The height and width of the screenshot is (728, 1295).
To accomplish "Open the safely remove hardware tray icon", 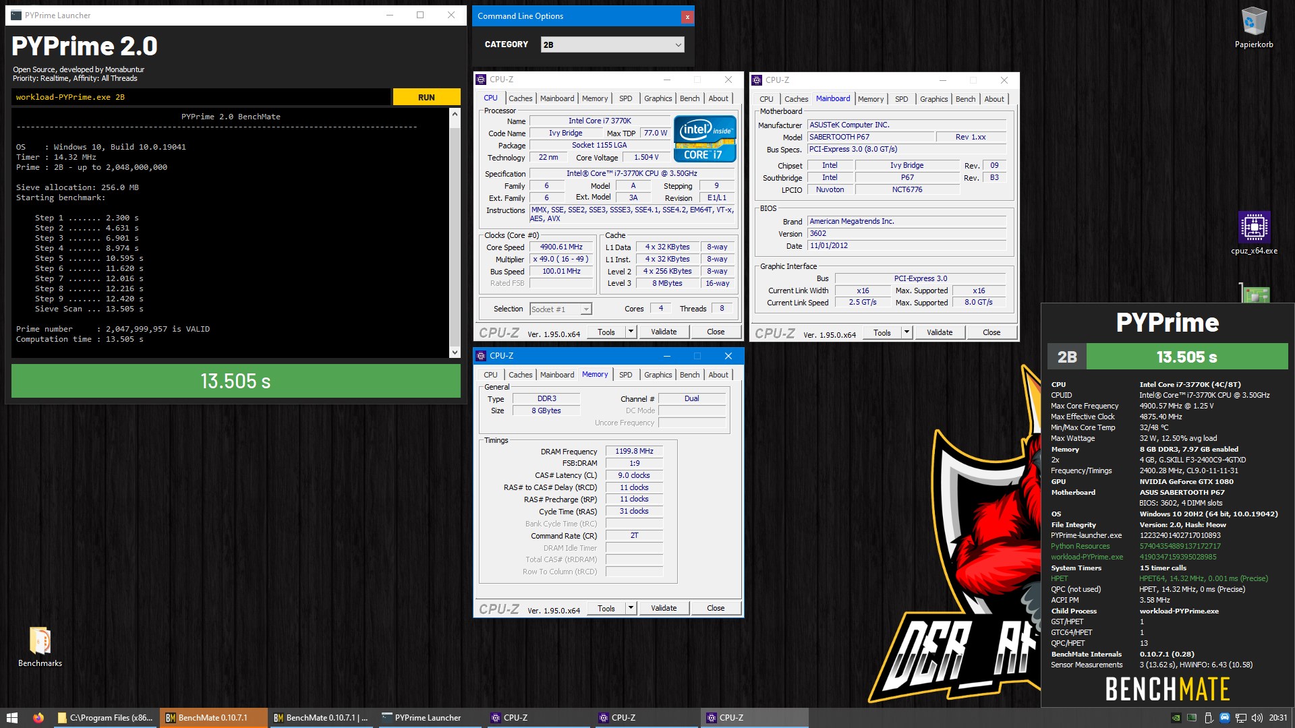I will [1209, 718].
